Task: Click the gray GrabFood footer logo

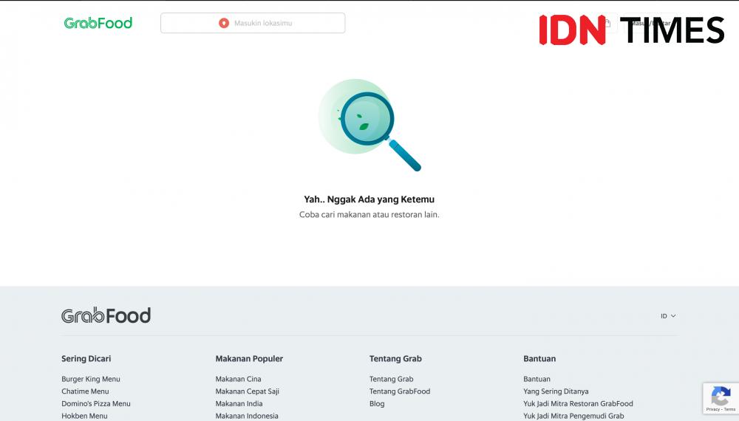Action: click(106, 315)
